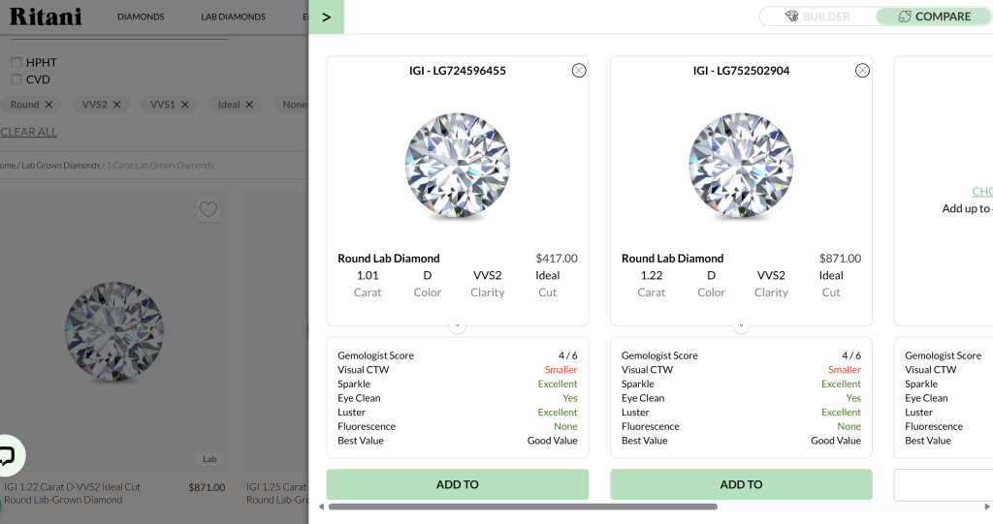Click the None filter chip
Screen dimensions: 993x524
click(291, 105)
